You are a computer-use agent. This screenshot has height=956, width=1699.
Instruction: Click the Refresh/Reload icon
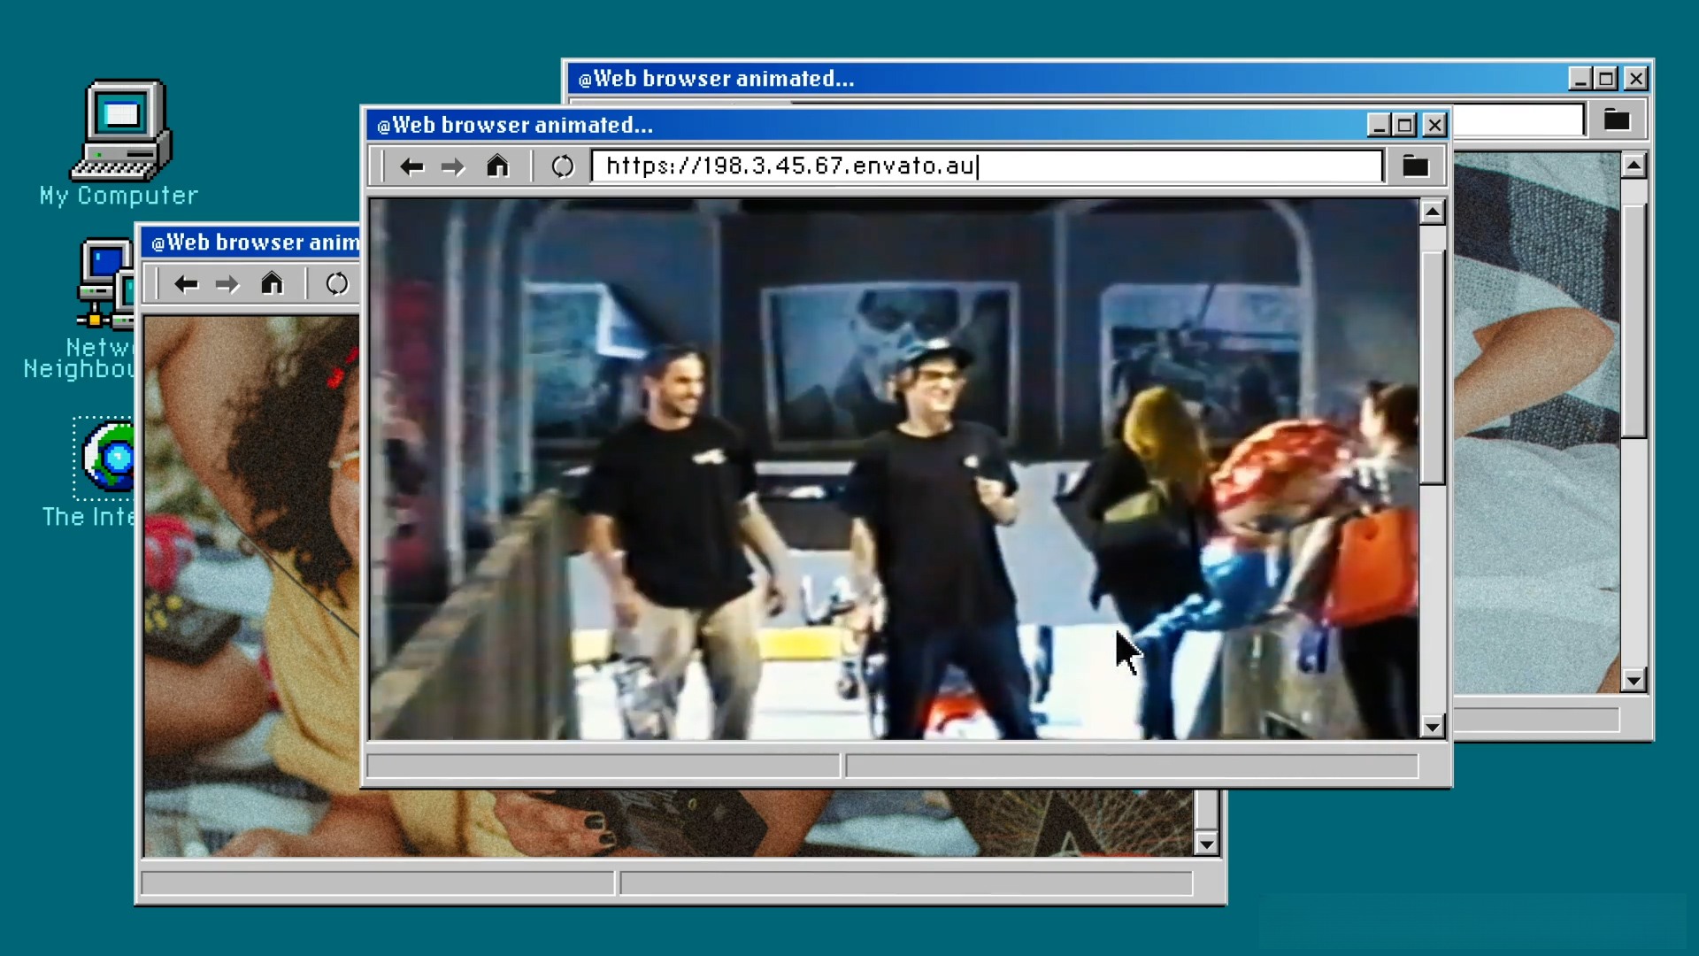coord(561,165)
